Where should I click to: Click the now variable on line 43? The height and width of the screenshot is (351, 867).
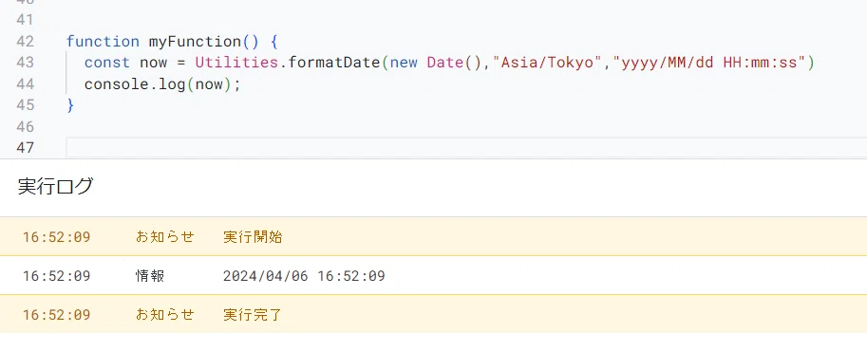[x=153, y=63]
